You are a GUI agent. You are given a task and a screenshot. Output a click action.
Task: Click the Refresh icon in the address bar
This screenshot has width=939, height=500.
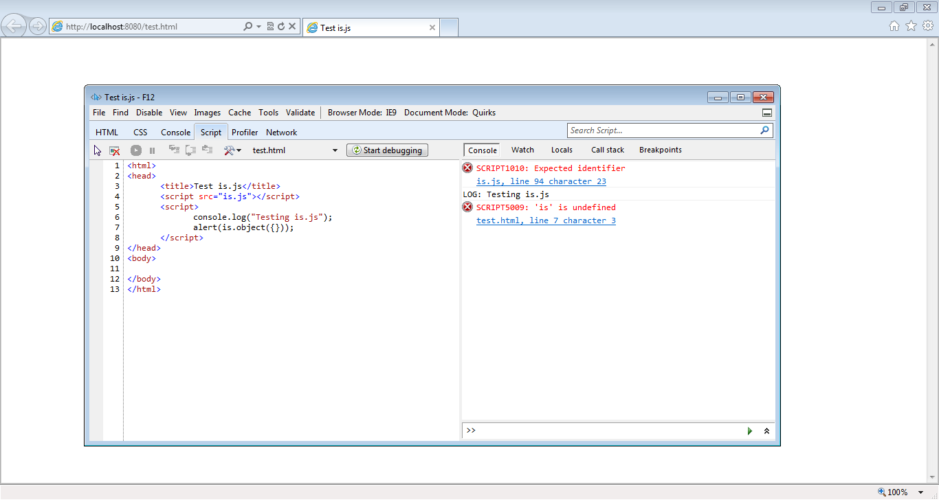281,26
